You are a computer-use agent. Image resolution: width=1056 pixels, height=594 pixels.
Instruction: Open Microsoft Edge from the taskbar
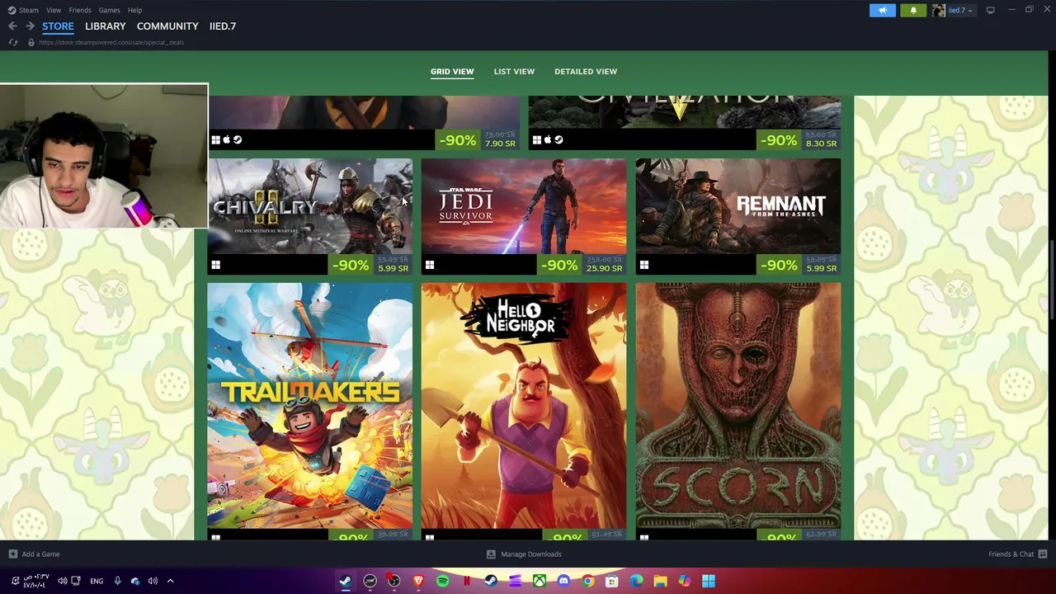(636, 581)
